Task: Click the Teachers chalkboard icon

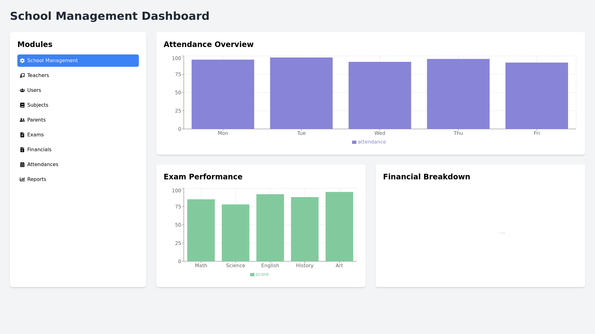Action: pyautogui.click(x=22, y=75)
